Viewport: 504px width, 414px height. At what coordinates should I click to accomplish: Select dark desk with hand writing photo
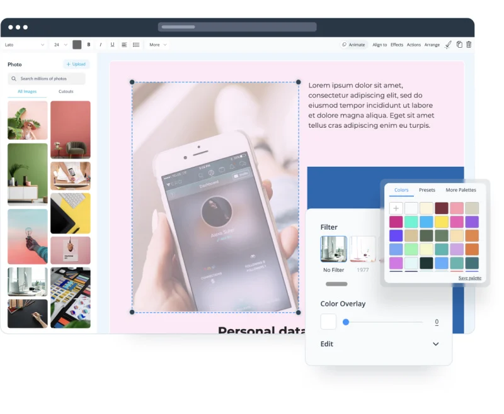click(x=28, y=314)
